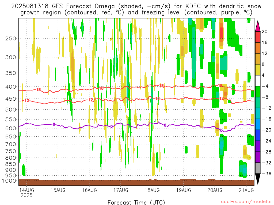
Task: Click the light blue -20 to -16 legend swatch
Action: pyautogui.click(x=258, y=124)
